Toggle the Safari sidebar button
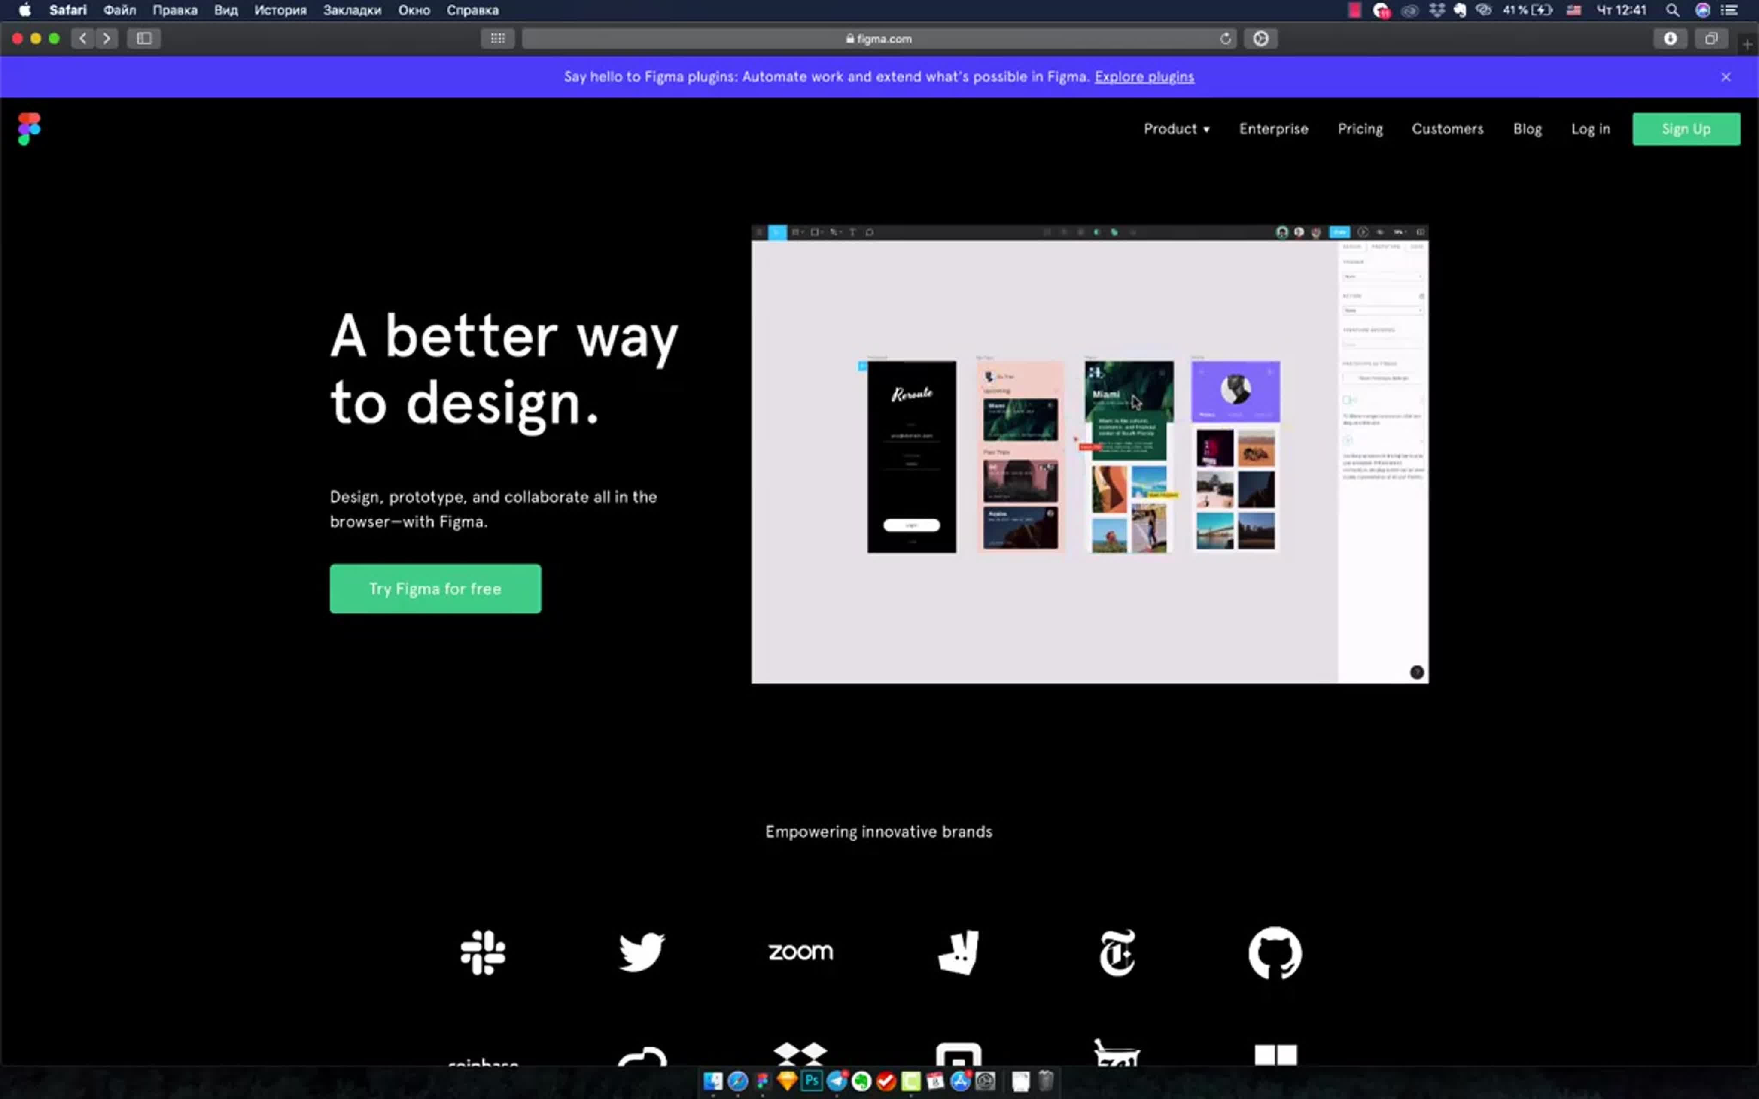This screenshot has width=1759, height=1099. (144, 39)
